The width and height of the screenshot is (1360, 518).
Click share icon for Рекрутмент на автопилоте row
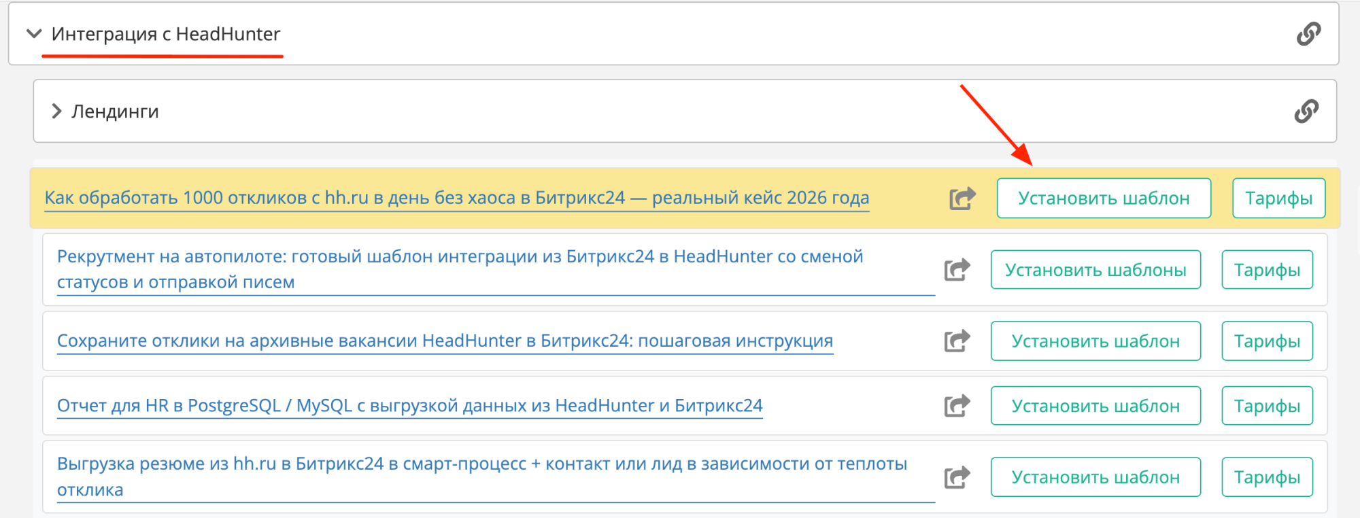[957, 270]
